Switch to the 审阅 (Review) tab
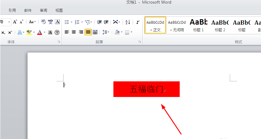Screen dimensions: 261x139 pos(43,10)
